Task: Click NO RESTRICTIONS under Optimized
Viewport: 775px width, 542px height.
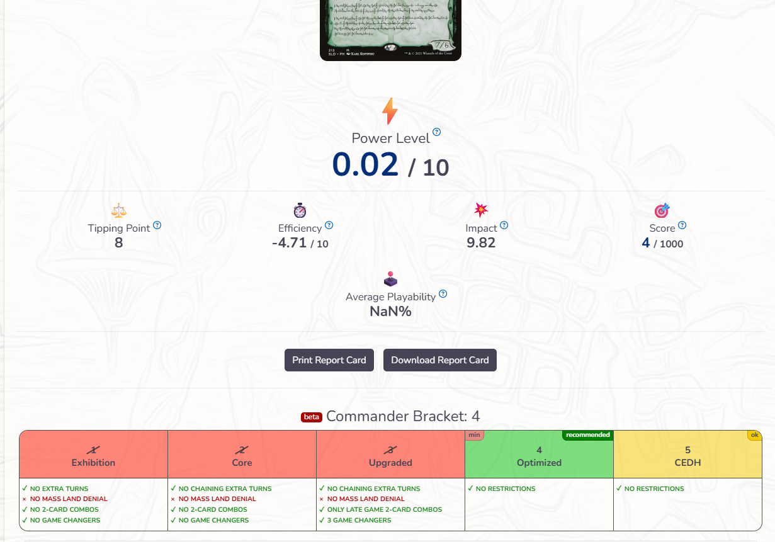Action: [x=506, y=488]
